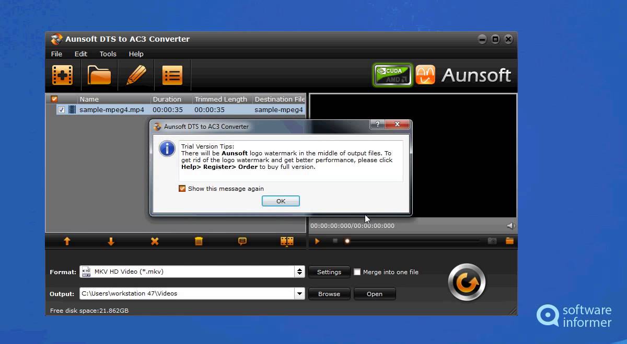The image size is (627, 344).
Task: Click the Browse button
Action: [x=329, y=293]
